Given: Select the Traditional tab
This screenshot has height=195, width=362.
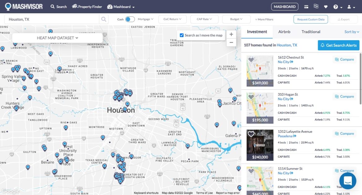Looking at the screenshot, I should (x=311, y=32).
